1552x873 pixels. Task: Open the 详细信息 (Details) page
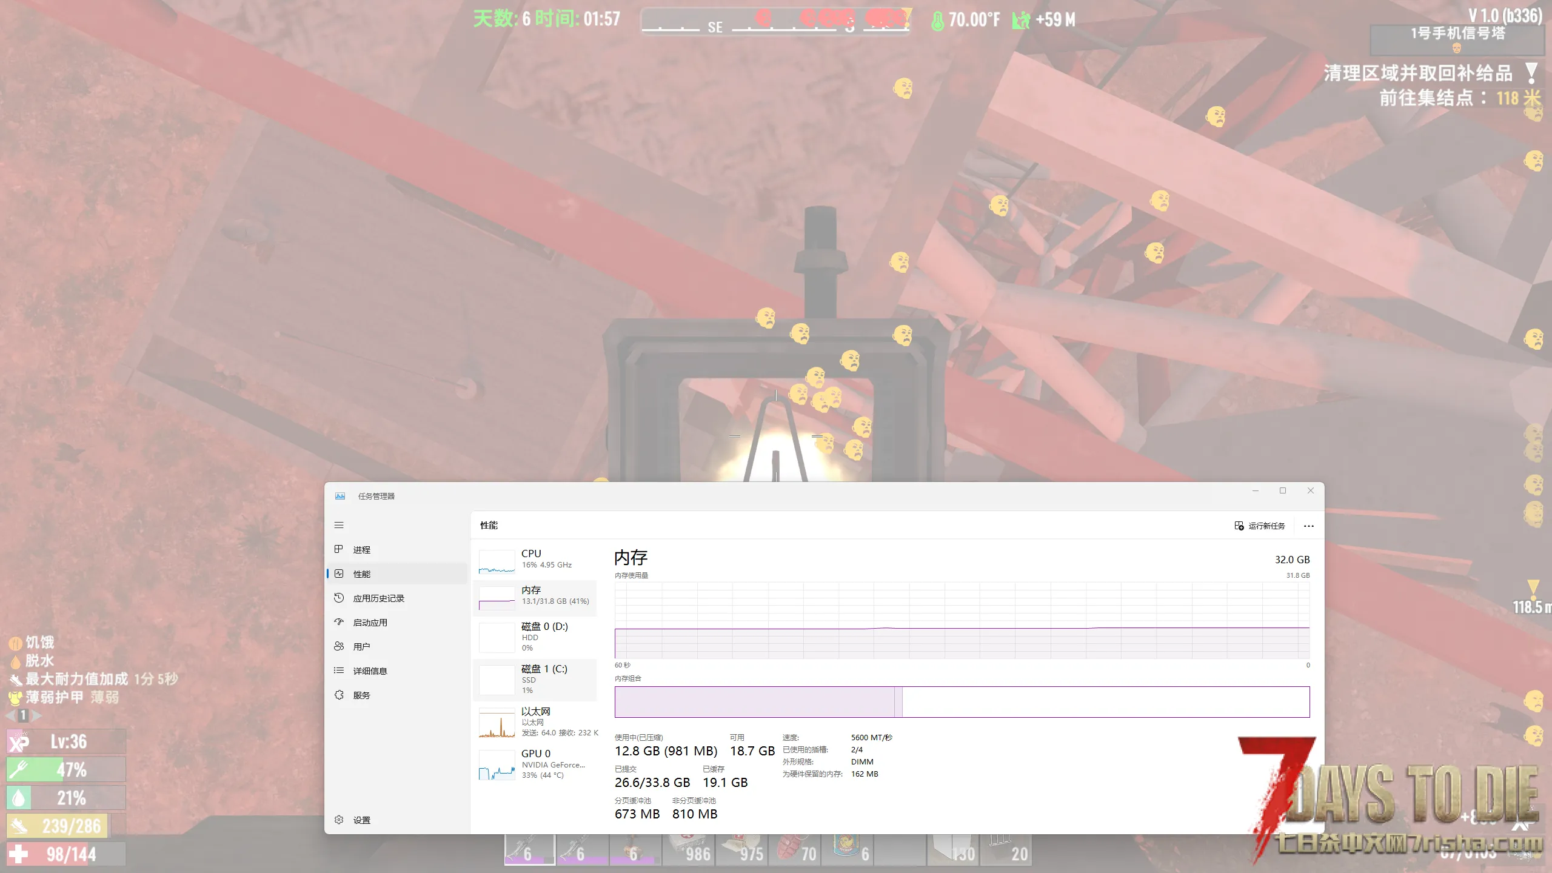click(x=396, y=671)
